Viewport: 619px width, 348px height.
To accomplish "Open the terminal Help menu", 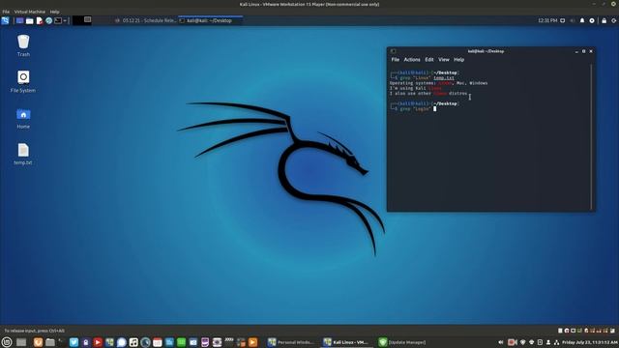I will (458, 60).
